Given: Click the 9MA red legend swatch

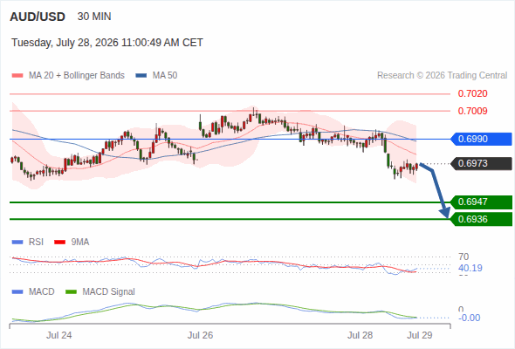Looking at the screenshot, I should [x=59, y=243].
